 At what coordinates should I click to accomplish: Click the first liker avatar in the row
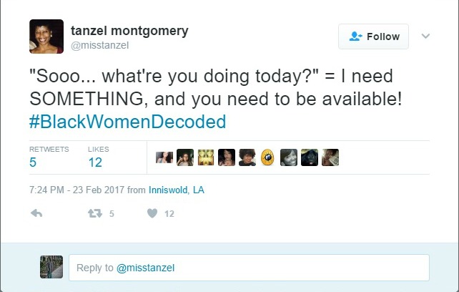click(164, 157)
